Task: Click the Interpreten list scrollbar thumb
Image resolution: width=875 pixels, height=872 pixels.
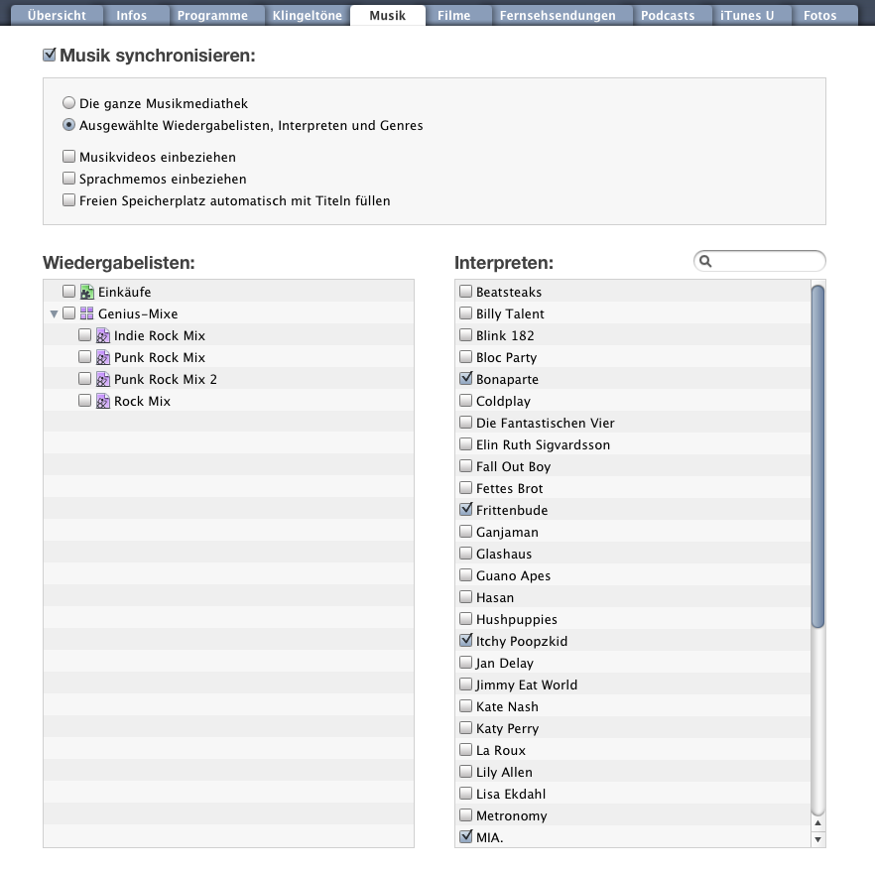Action: [817, 456]
